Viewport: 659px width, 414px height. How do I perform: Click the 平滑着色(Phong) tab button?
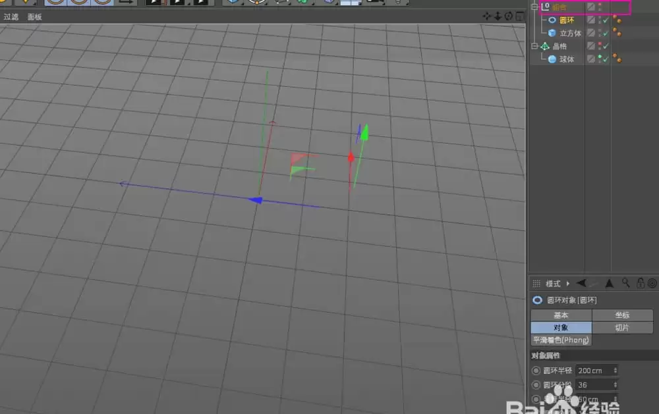(x=561, y=340)
